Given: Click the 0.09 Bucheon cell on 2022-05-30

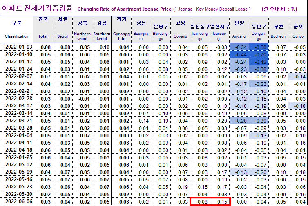Looking at the screenshot, I should (278, 194).
